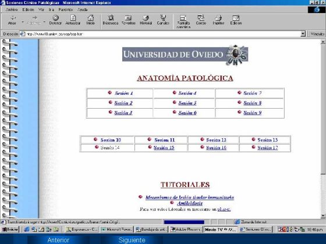This screenshot has height=244, width=326.
Task: Switch to Adobe Photoshop taskbar button
Action: point(186,229)
